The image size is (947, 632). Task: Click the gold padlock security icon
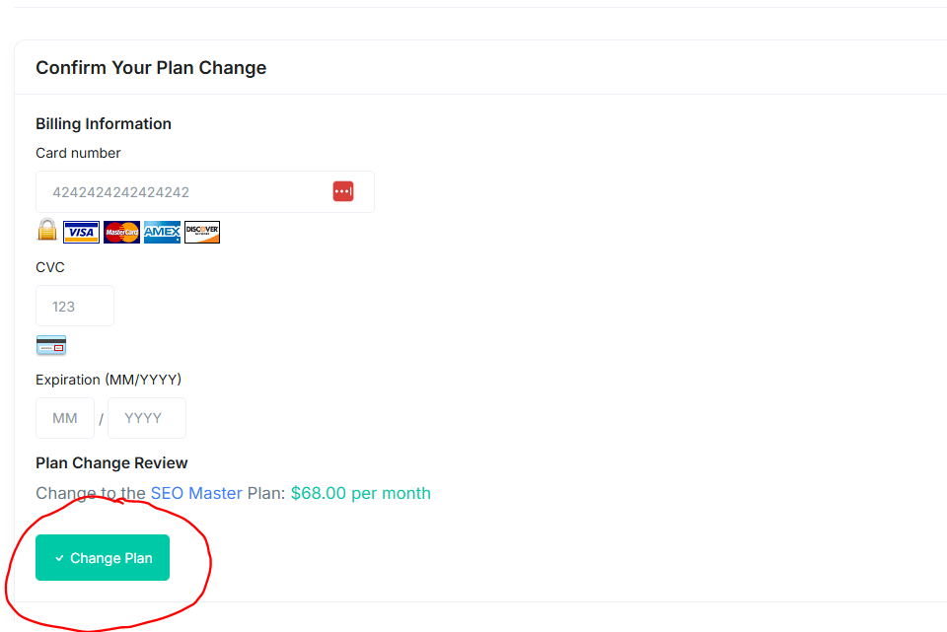(x=46, y=231)
